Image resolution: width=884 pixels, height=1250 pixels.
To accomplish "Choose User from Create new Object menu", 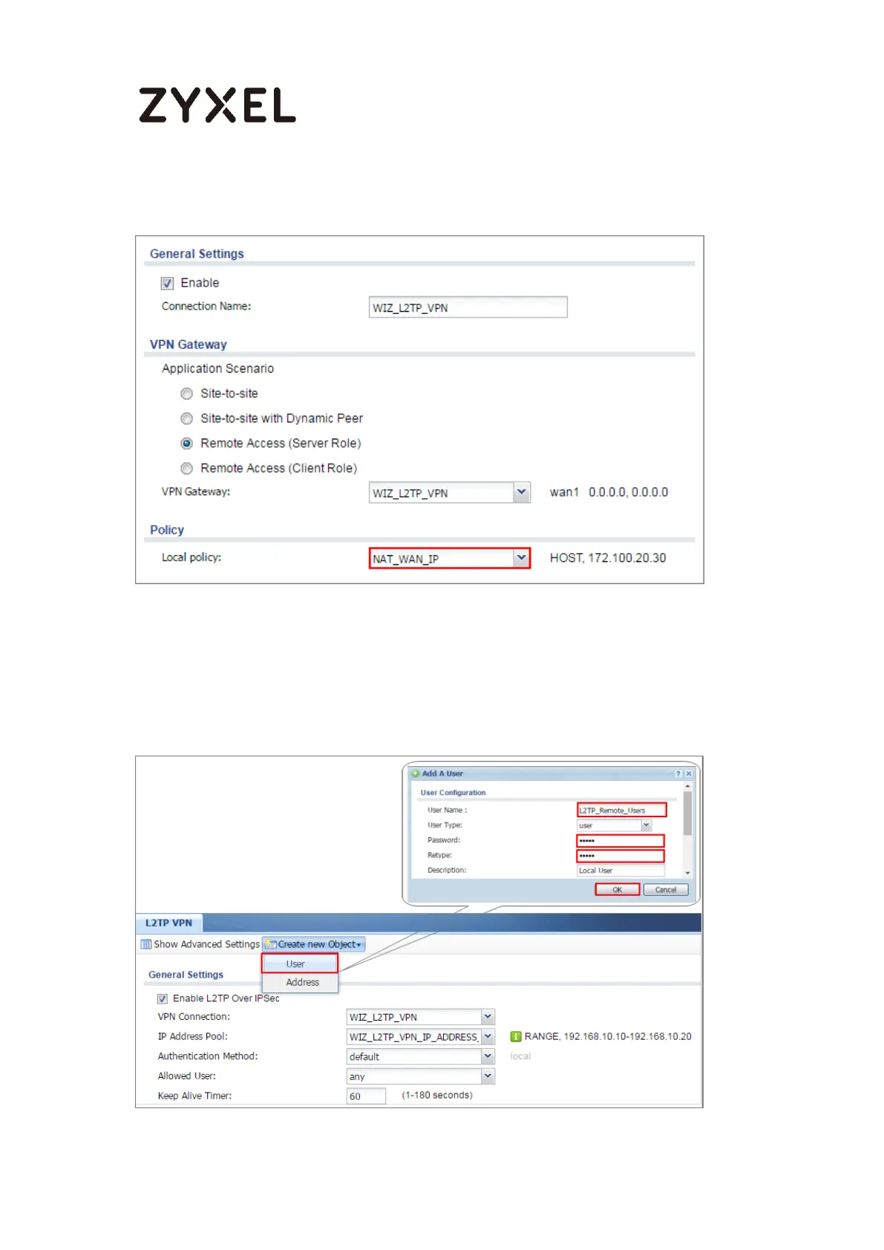I will (300, 963).
